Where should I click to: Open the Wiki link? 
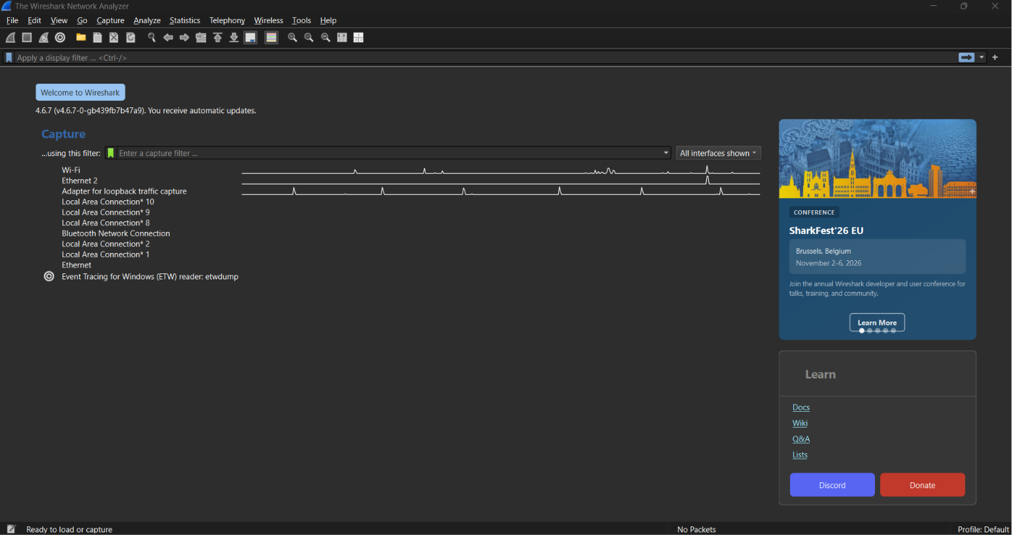(800, 423)
